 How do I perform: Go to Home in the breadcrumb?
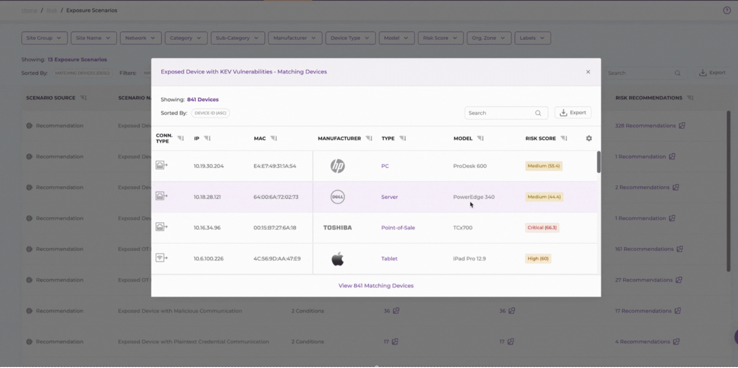[29, 11]
